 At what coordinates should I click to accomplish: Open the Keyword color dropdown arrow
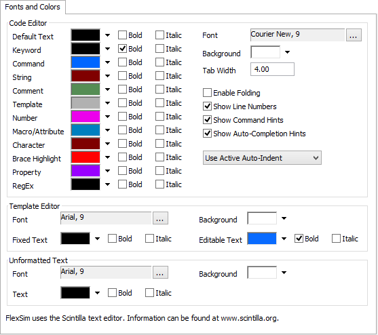107,49
